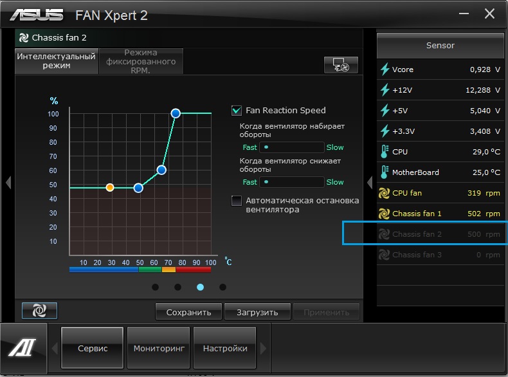
Task: Click the Chassis fan 1 502 rpm reading
Action: pos(484,214)
